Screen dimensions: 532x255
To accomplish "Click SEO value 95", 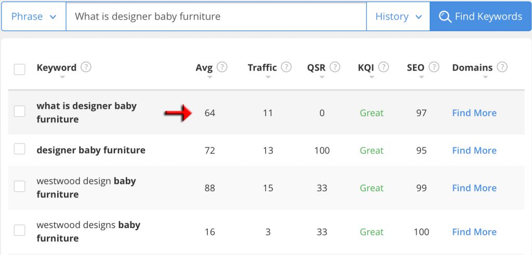I will point(421,150).
